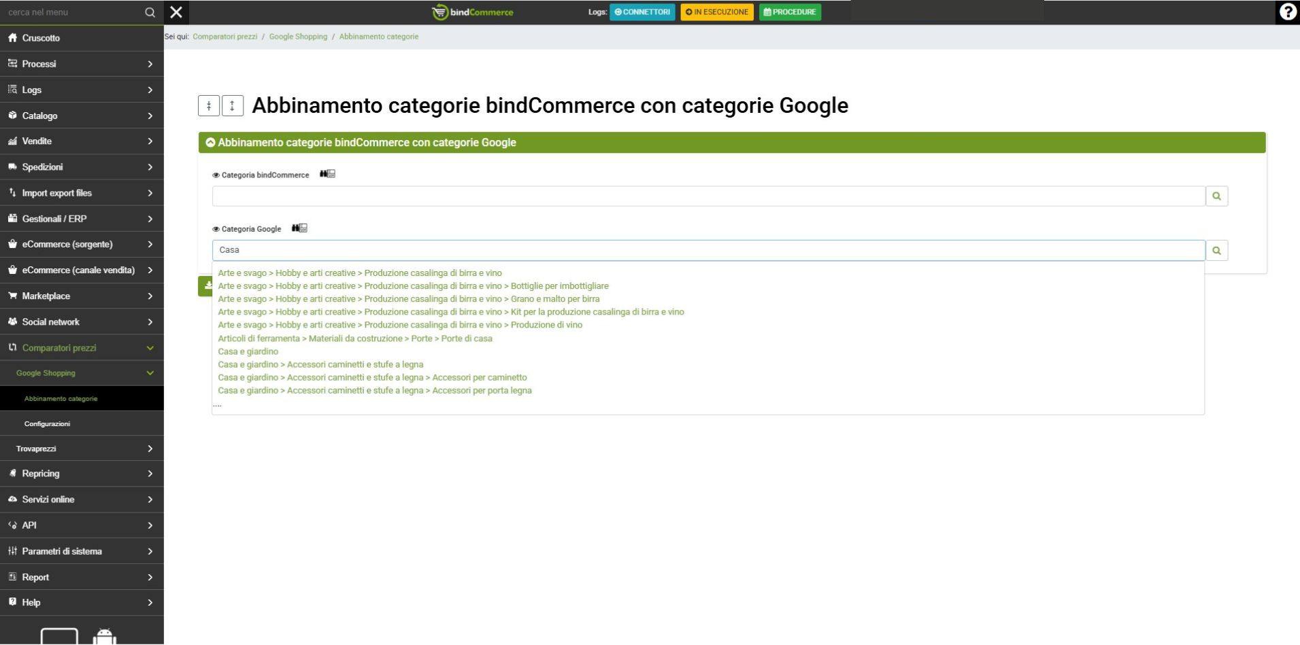
Task: Click the search magnifier beside Categoria Google field
Action: 1216,251
